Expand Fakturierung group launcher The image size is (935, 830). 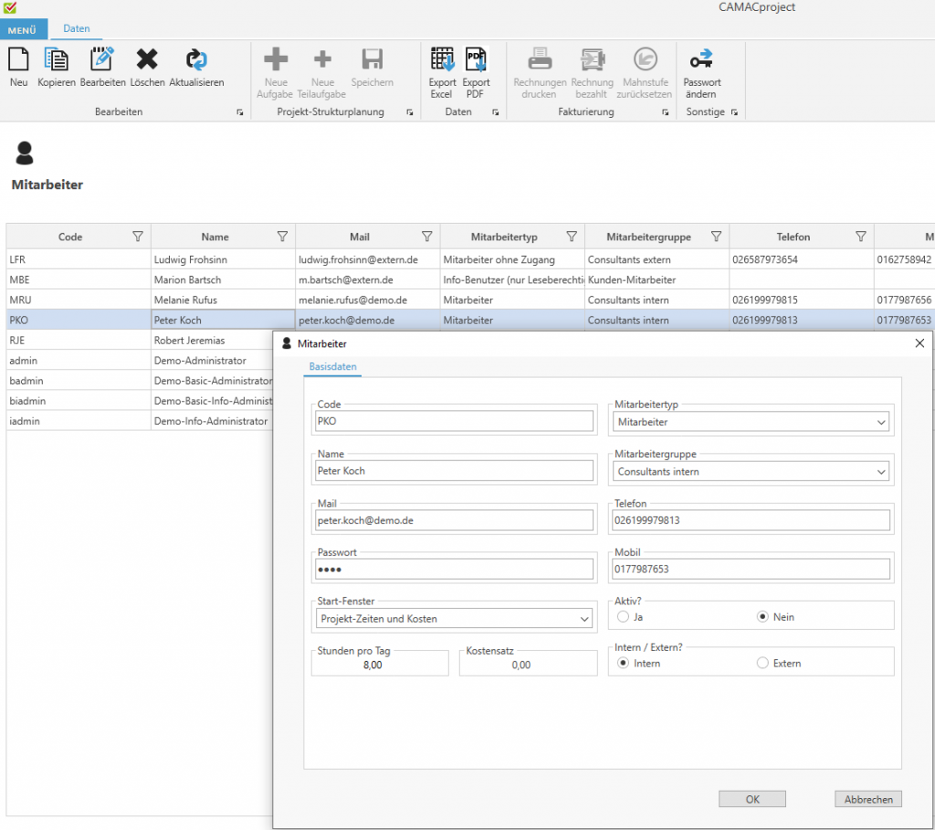(x=666, y=112)
